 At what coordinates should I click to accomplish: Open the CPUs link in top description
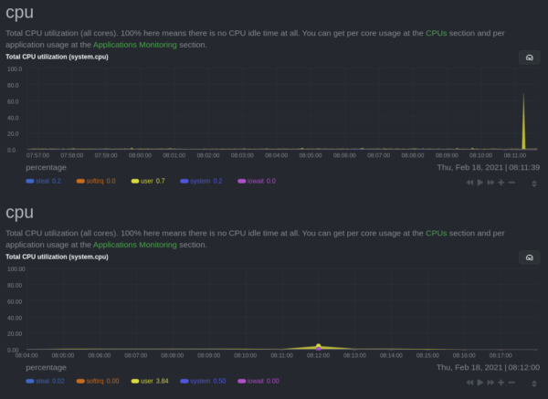point(437,33)
